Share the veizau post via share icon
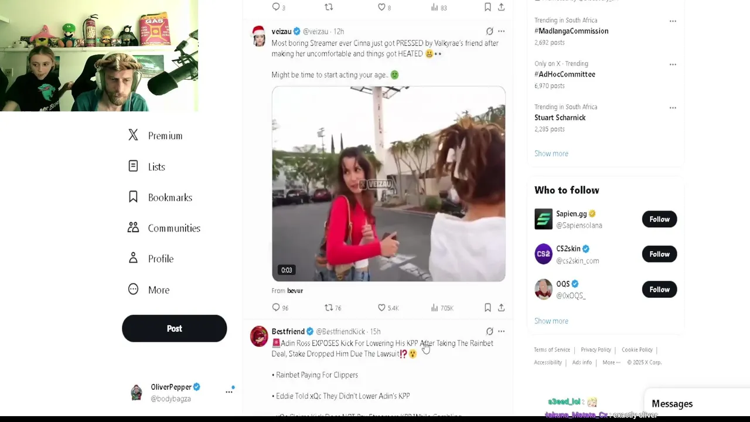The width and height of the screenshot is (750, 422). click(502, 308)
